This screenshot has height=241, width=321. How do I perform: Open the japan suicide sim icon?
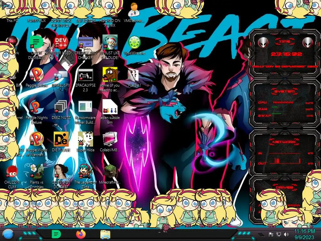click(110, 112)
